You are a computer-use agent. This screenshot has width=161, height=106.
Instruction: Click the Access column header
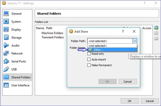click(147, 28)
